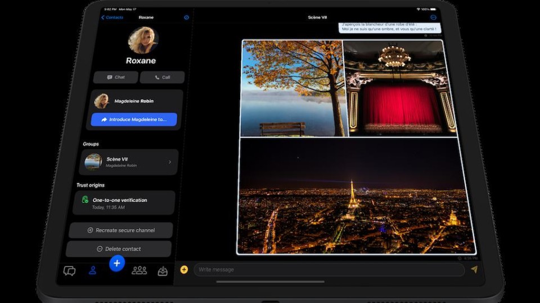Select Magdeleine Robin avatar thumbnail
The height and width of the screenshot is (303, 540).
pyautogui.click(x=102, y=101)
